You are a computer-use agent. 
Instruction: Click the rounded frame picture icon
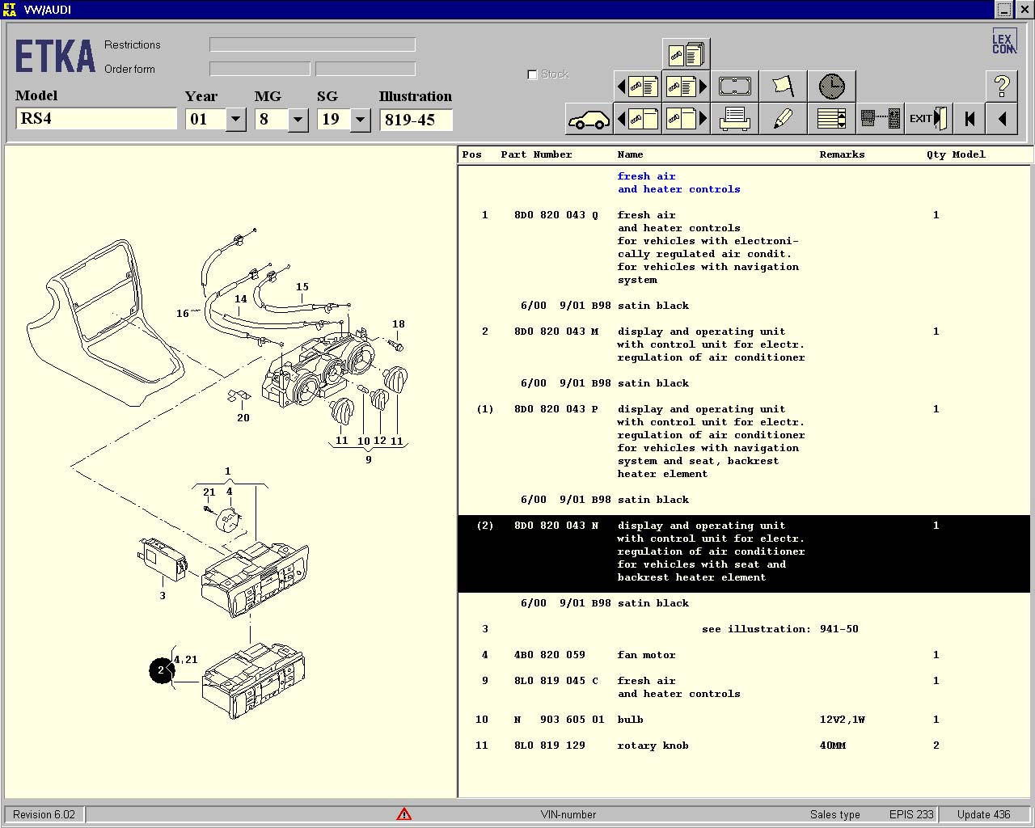[734, 86]
